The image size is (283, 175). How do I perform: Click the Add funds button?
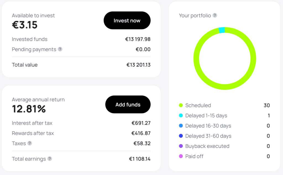pyautogui.click(x=128, y=105)
